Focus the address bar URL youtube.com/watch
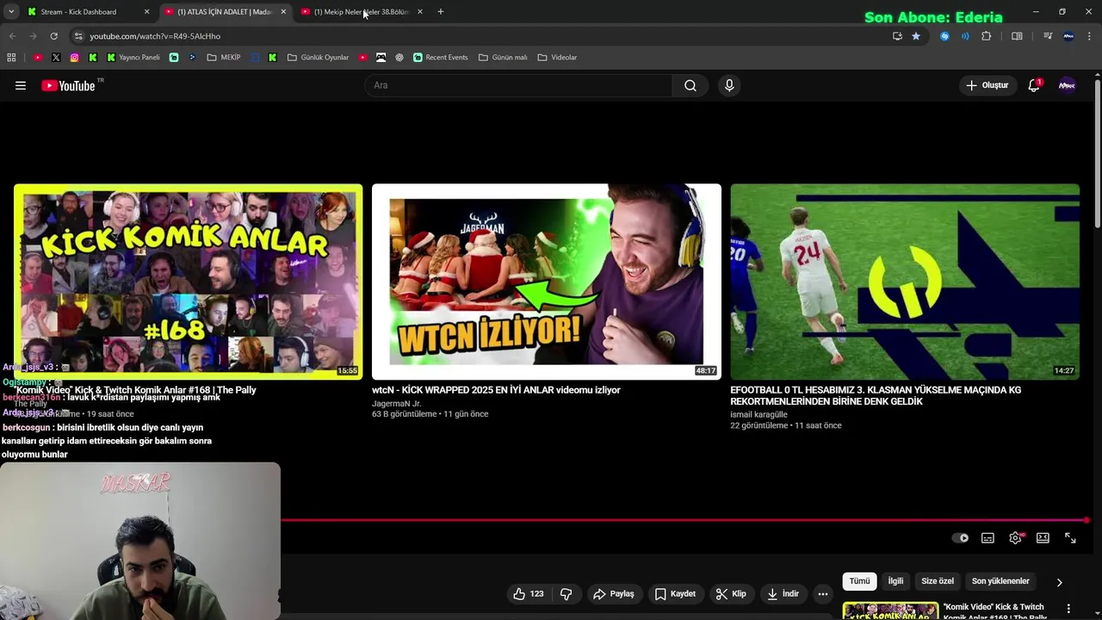This screenshot has height=620, width=1102. [155, 36]
